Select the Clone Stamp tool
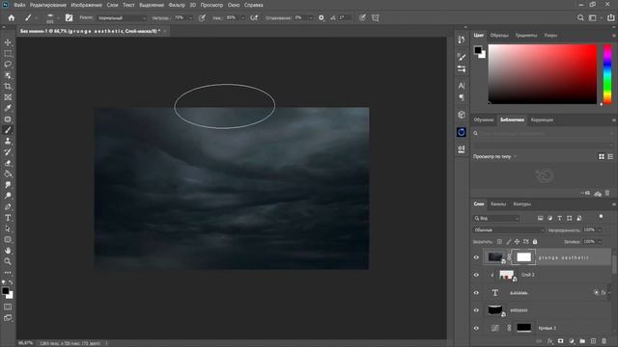 8,141
